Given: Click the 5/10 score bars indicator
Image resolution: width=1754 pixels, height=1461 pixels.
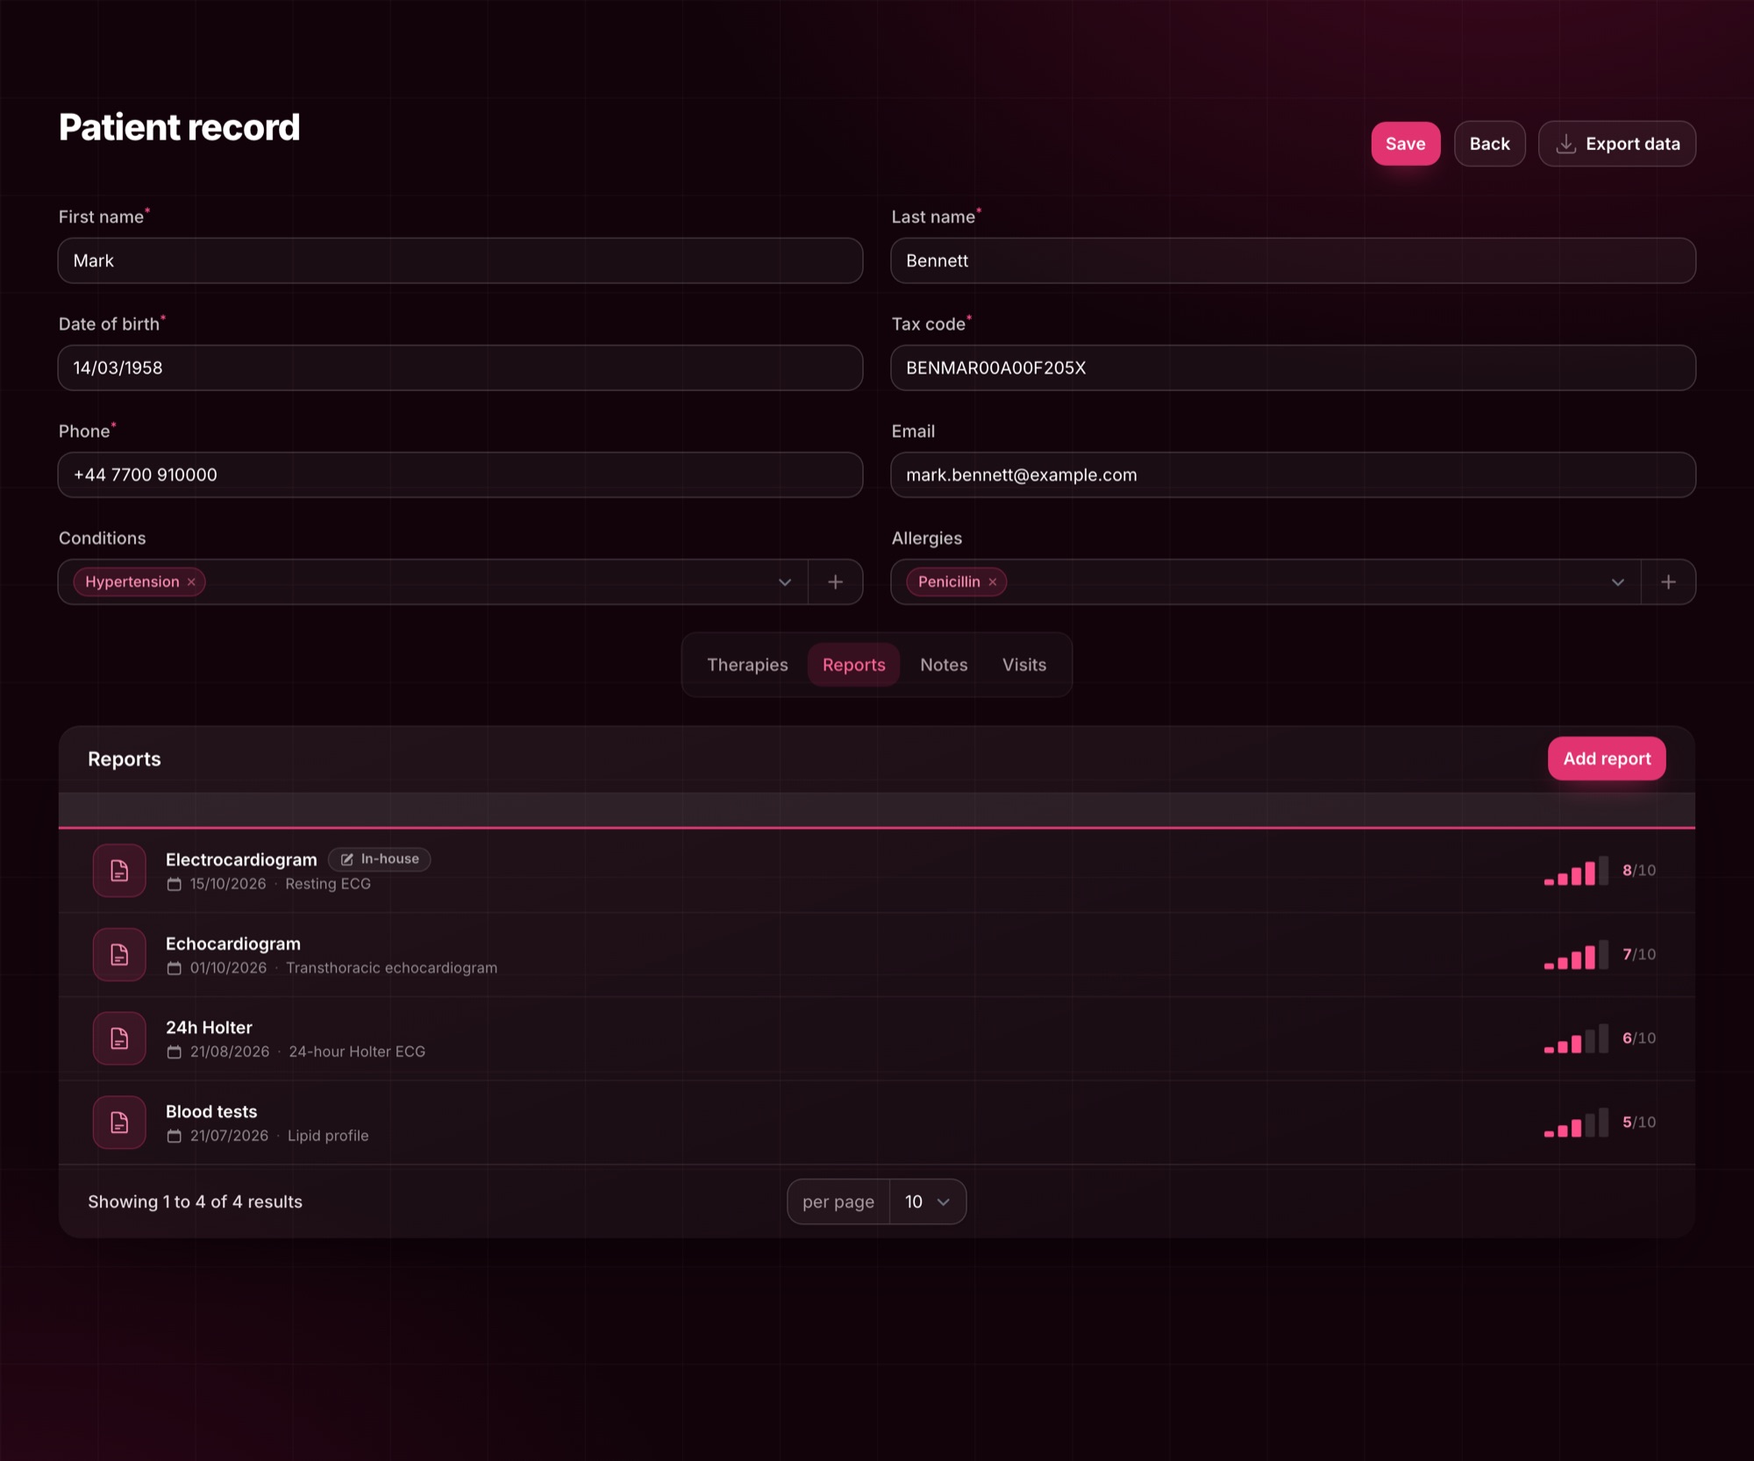Looking at the screenshot, I should coord(1576,1122).
